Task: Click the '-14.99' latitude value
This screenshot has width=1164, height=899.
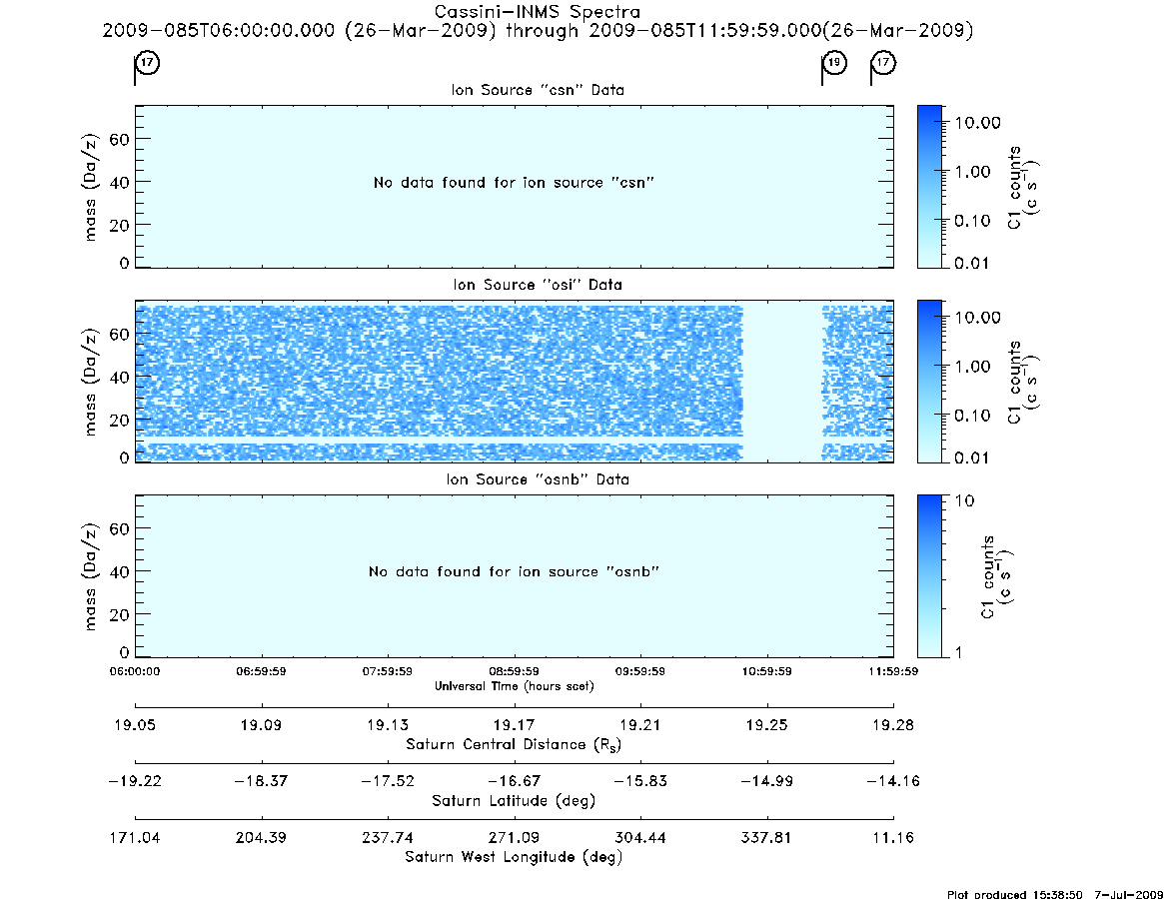Action: (767, 781)
